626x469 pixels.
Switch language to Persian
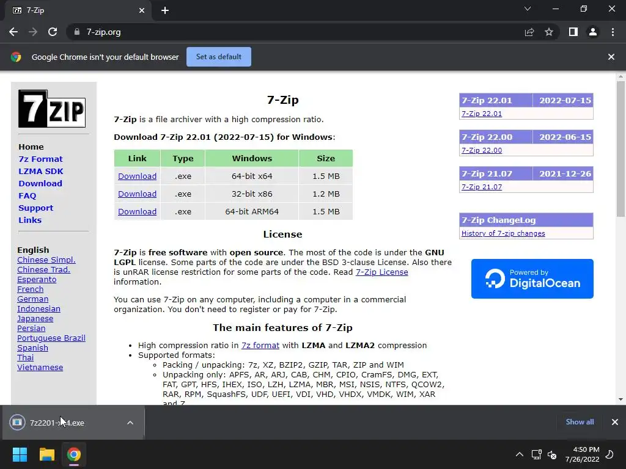click(31, 328)
